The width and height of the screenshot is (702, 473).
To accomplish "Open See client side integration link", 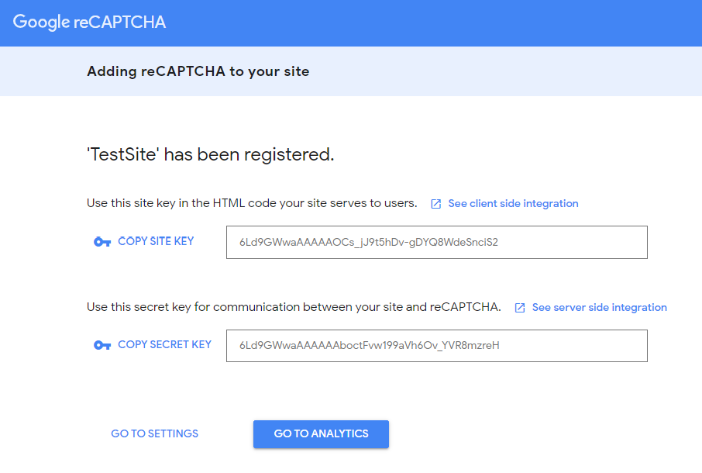I will [513, 203].
